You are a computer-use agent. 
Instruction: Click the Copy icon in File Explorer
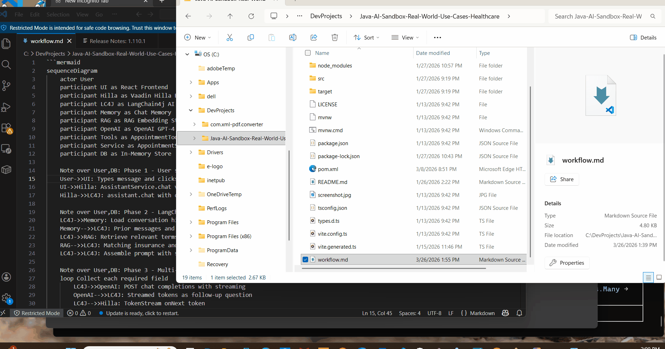(x=251, y=37)
